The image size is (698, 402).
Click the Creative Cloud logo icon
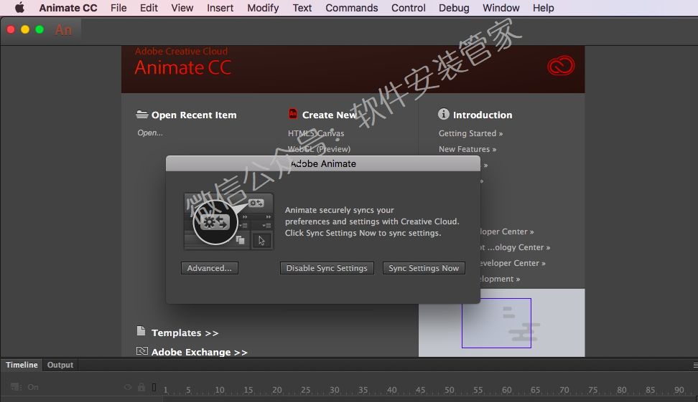560,66
